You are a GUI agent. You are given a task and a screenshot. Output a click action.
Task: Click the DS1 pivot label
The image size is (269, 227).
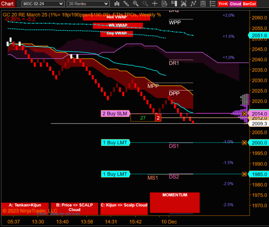(174, 146)
